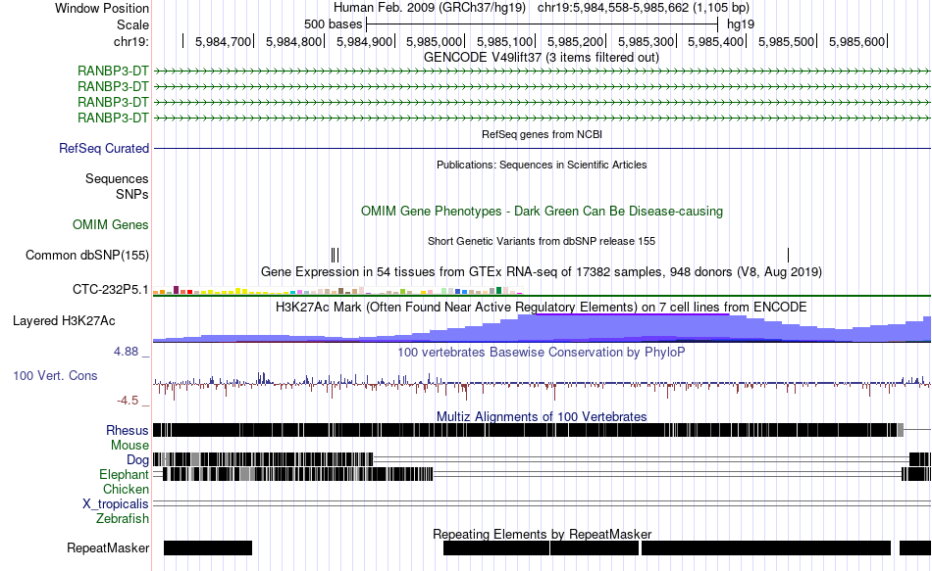The image size is (932, 571).
Task: Click OMIM Gene Phenotypes track title
Action: click(x=542, y=212)
